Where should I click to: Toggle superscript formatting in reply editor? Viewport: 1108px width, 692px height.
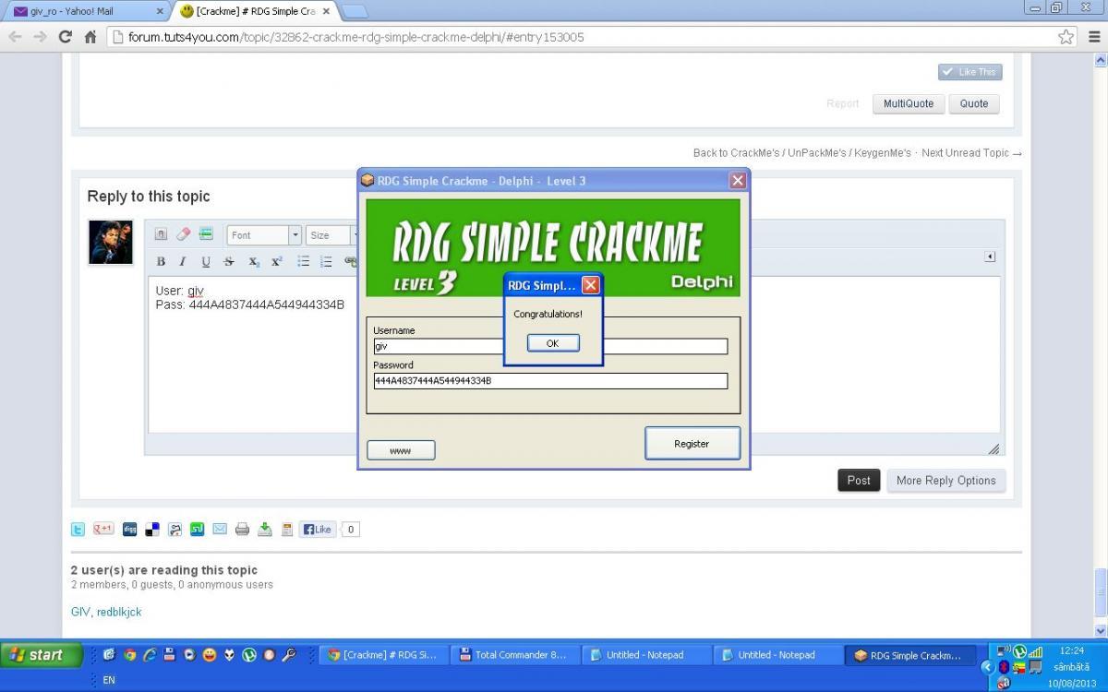coord(276,262)
